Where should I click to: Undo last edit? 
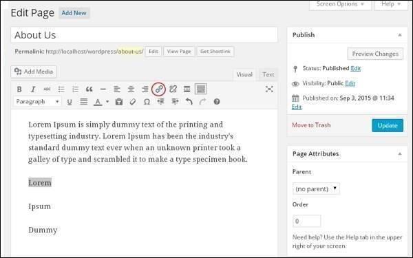tap(189, 101)
